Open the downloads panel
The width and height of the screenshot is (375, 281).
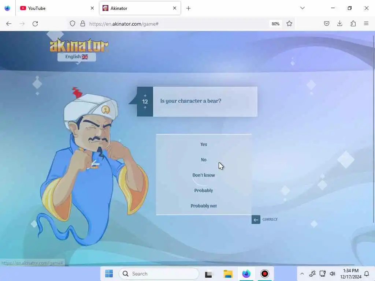(x=340, y=23)
